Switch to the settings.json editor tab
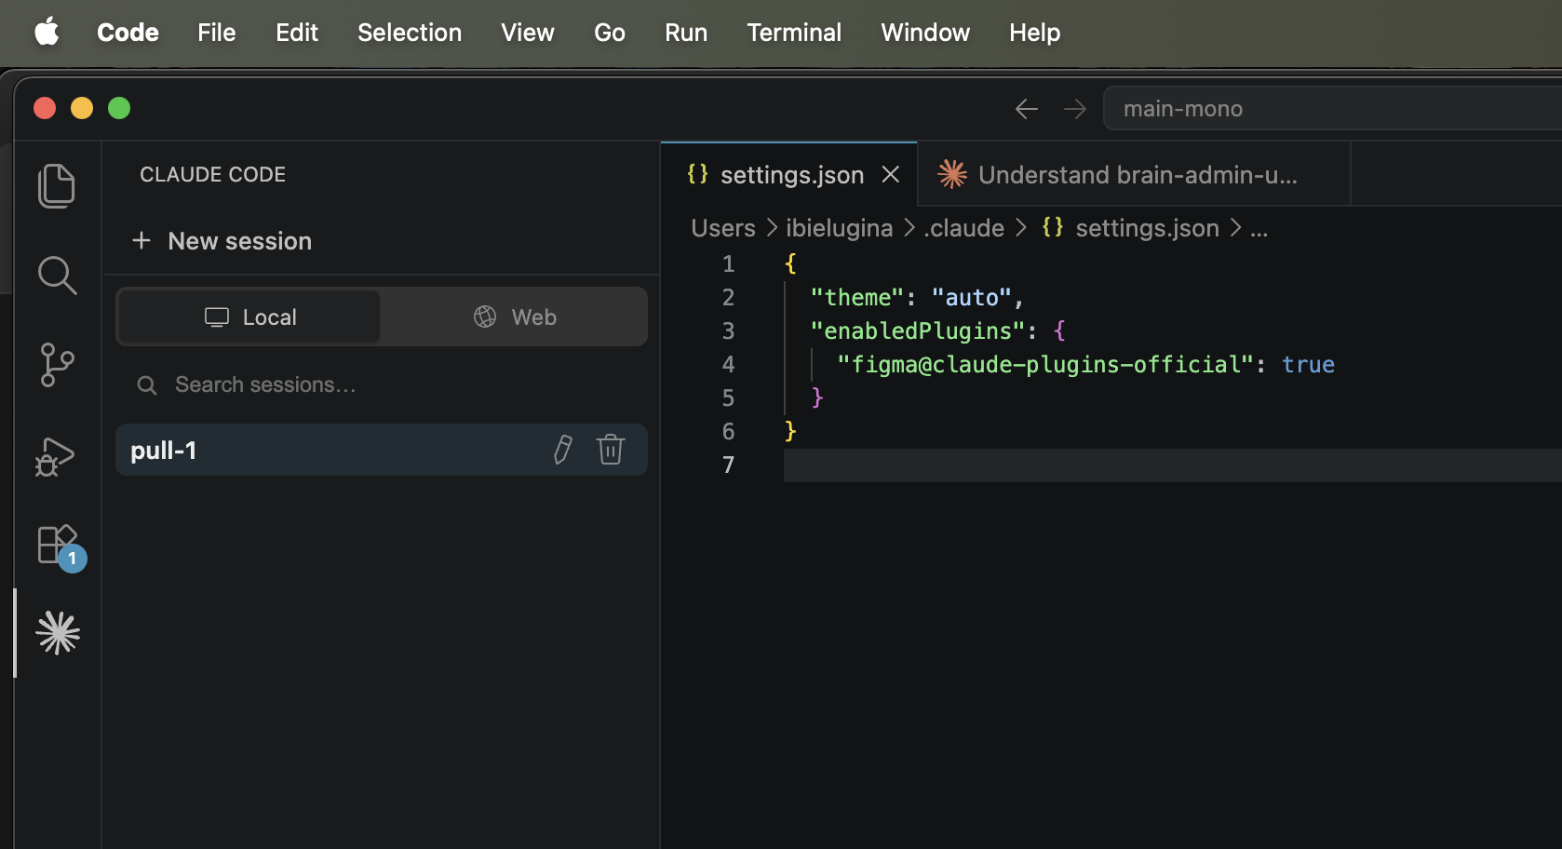 tap(789, 174)
